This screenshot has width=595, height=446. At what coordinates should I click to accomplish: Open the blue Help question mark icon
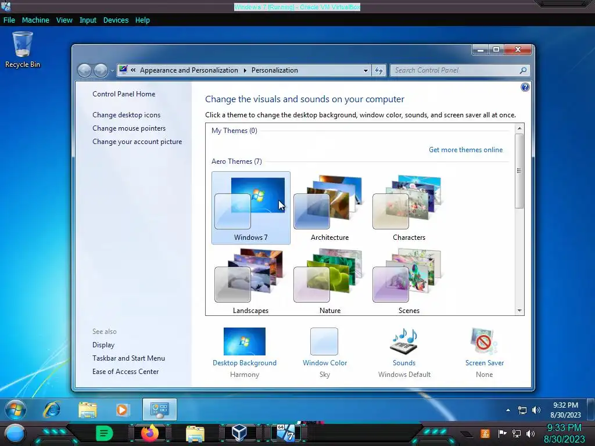[525, 87]
